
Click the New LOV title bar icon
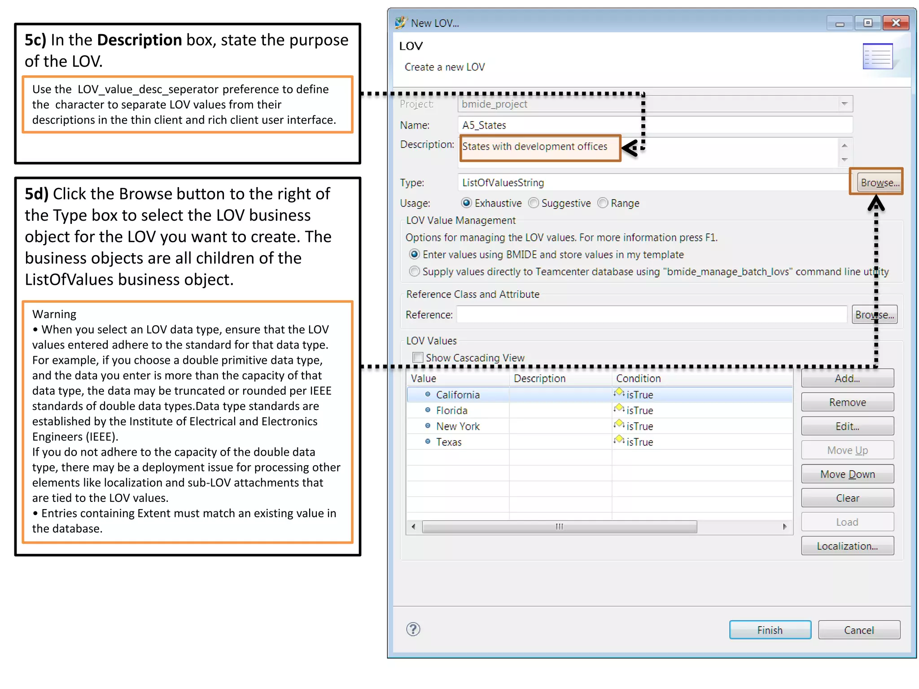pos(401,22)
